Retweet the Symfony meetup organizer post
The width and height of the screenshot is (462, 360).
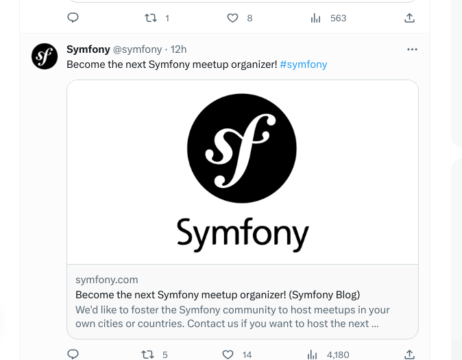[x=147, y=355]
